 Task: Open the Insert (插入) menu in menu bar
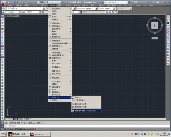coord(35,5)
